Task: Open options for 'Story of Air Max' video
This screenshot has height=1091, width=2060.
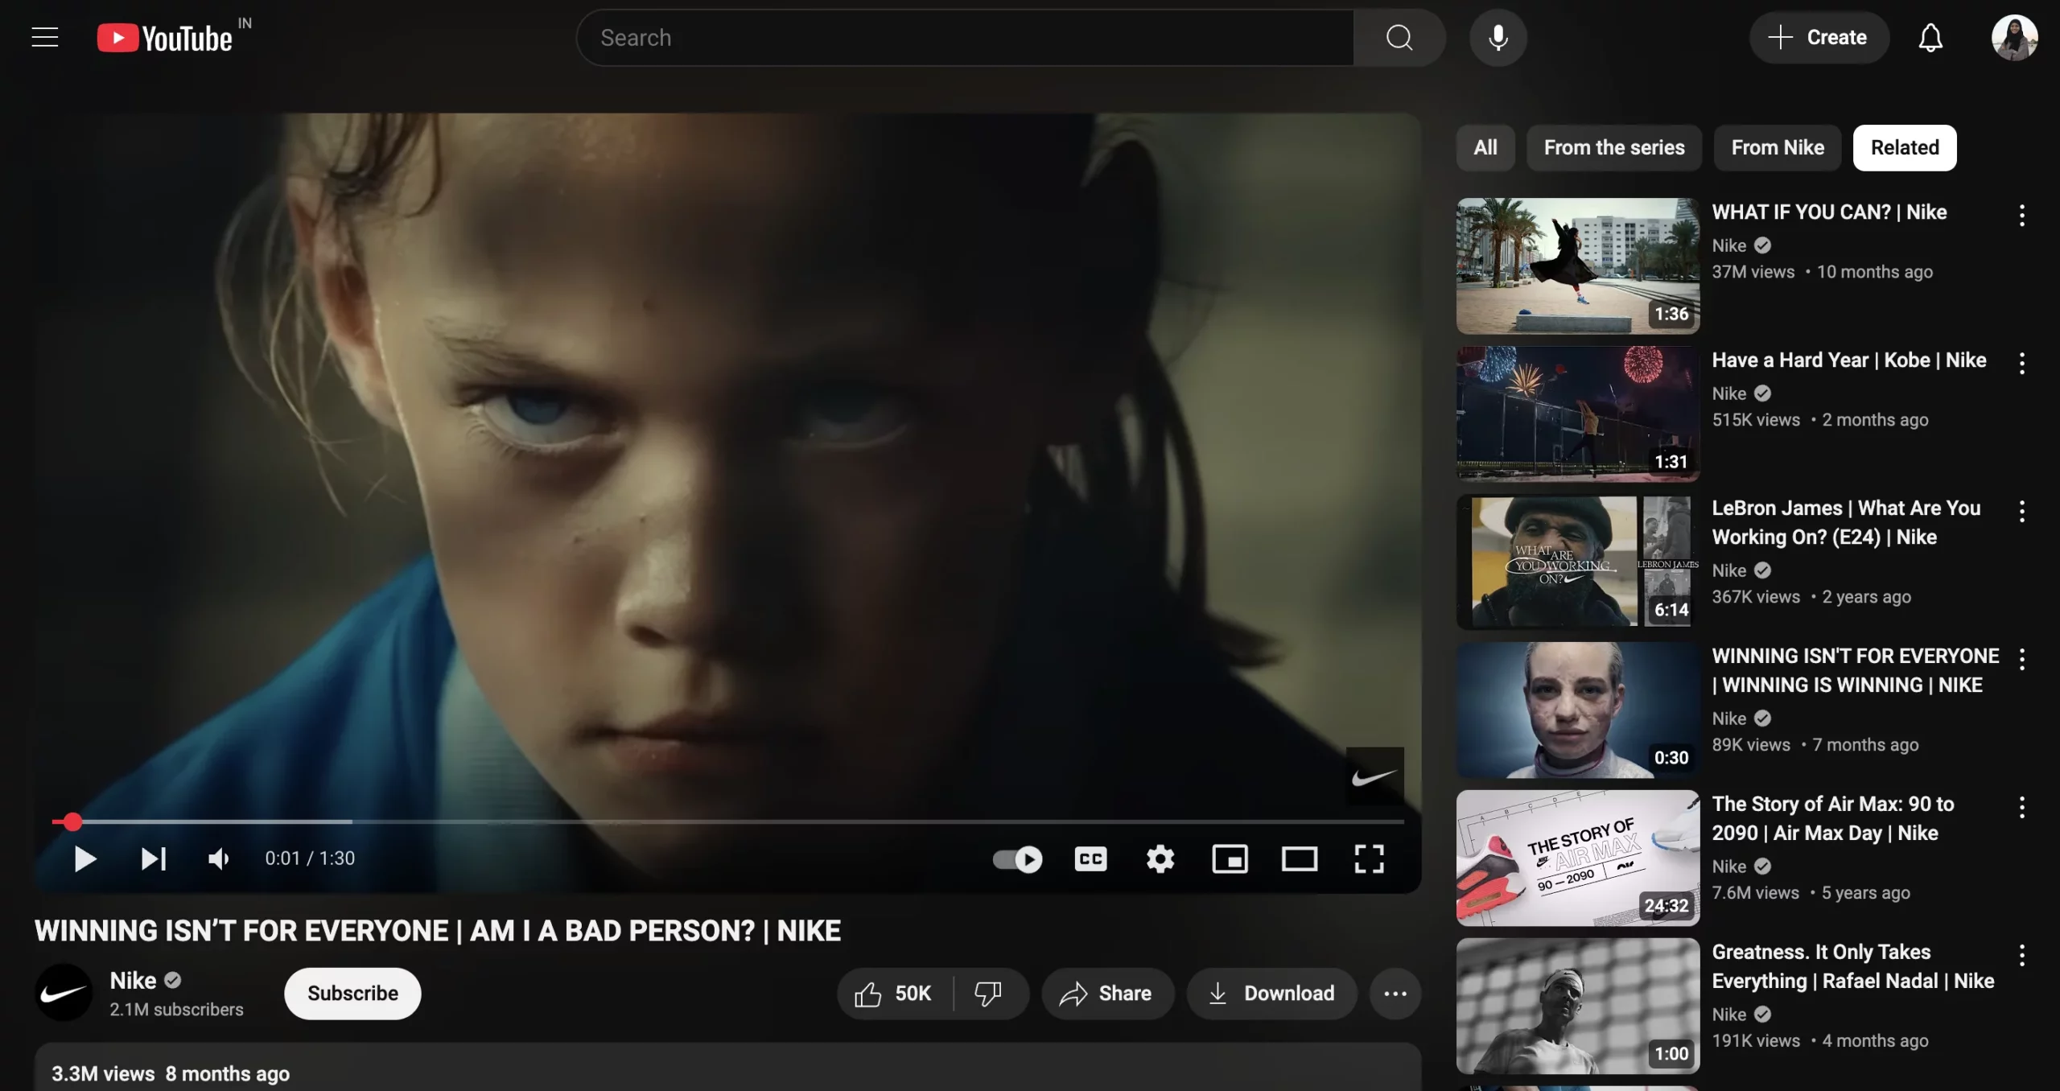Action: tap(2021, 807)
